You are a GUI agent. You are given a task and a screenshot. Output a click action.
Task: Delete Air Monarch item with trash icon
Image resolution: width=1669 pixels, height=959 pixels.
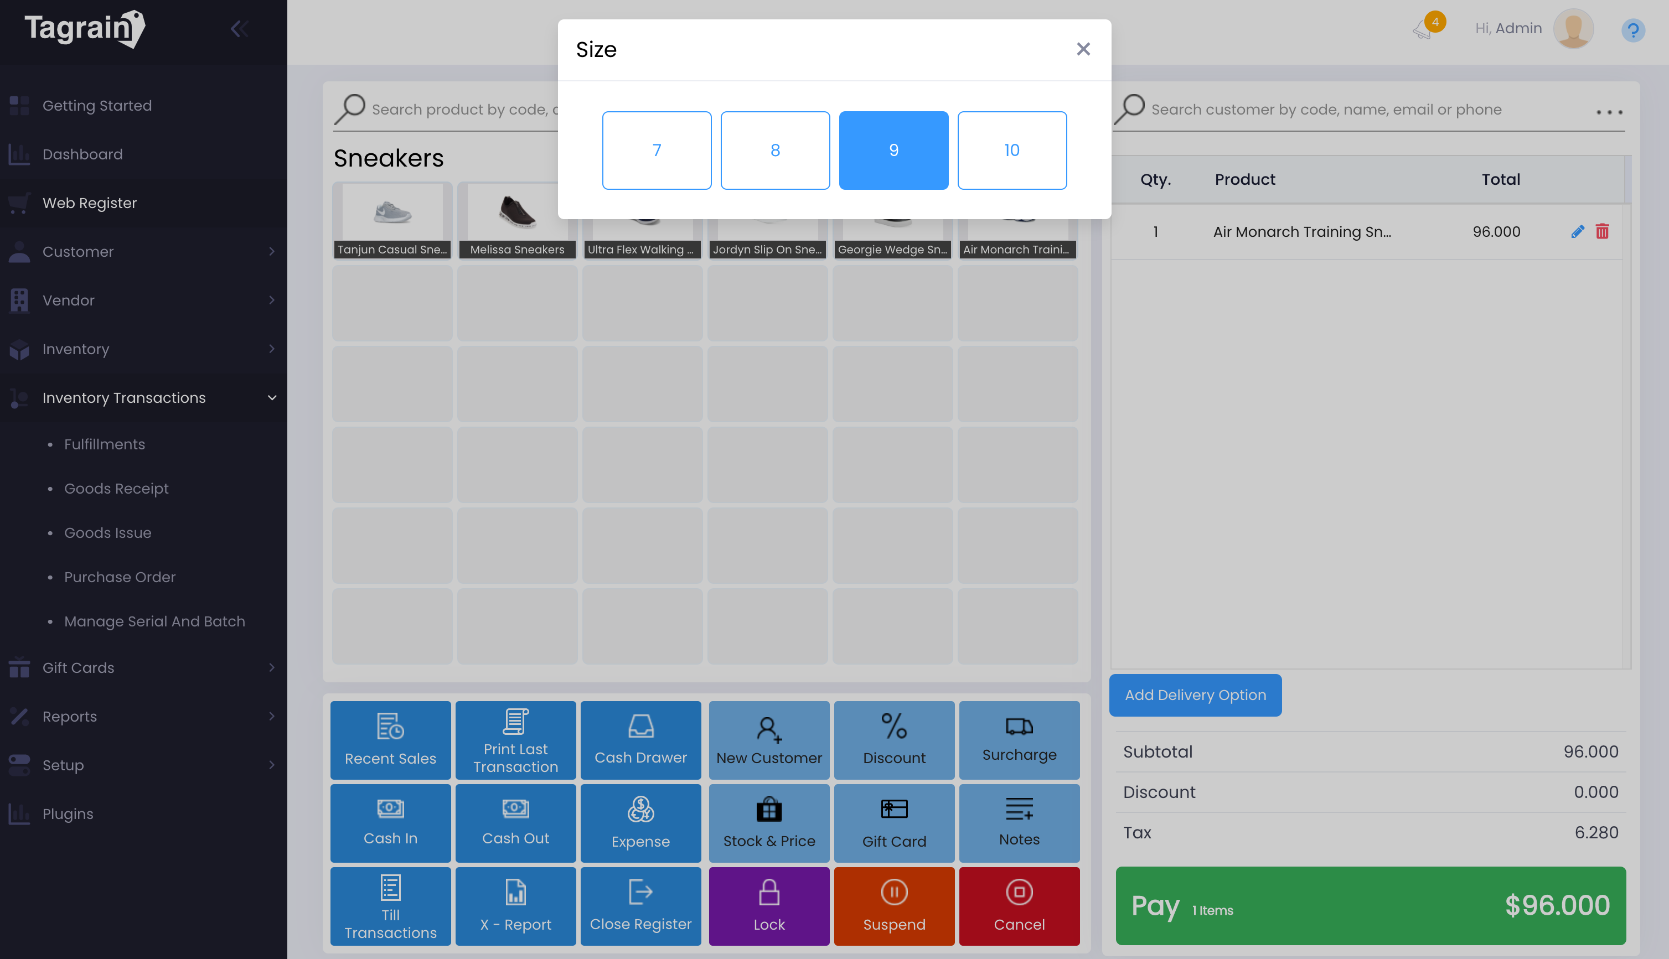[1602, 231]
